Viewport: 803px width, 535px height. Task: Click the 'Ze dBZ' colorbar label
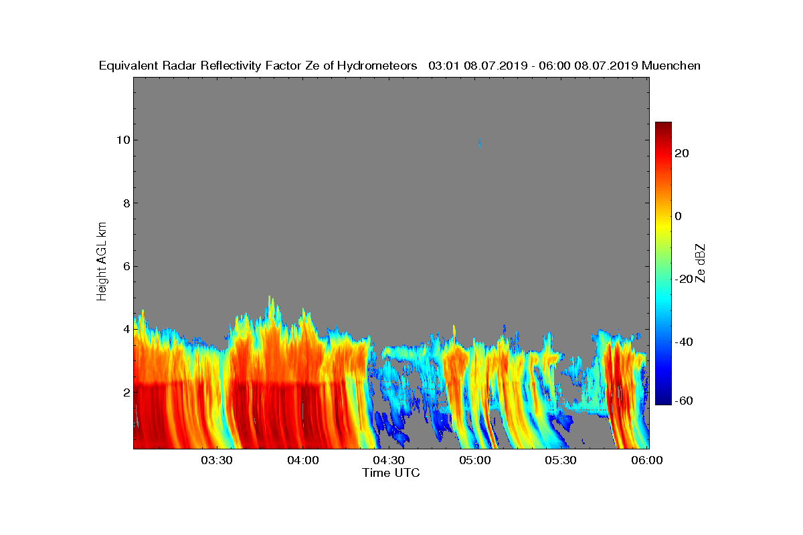tap(701, 263)
